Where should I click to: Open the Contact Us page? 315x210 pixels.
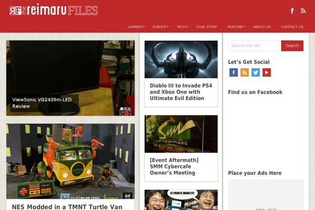pos(292,27)
